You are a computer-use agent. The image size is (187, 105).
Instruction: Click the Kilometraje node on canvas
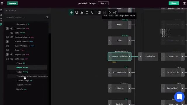point(120,72)
